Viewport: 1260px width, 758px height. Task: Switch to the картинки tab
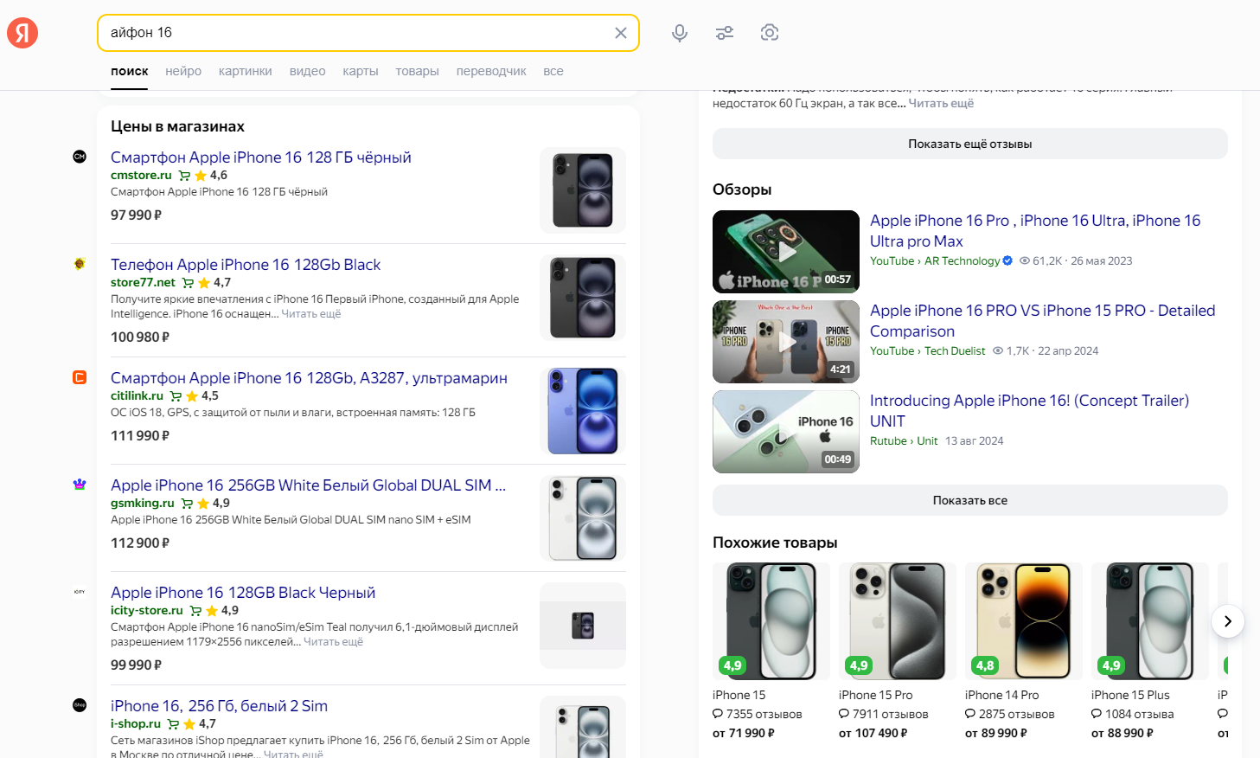tap(246, 71)
